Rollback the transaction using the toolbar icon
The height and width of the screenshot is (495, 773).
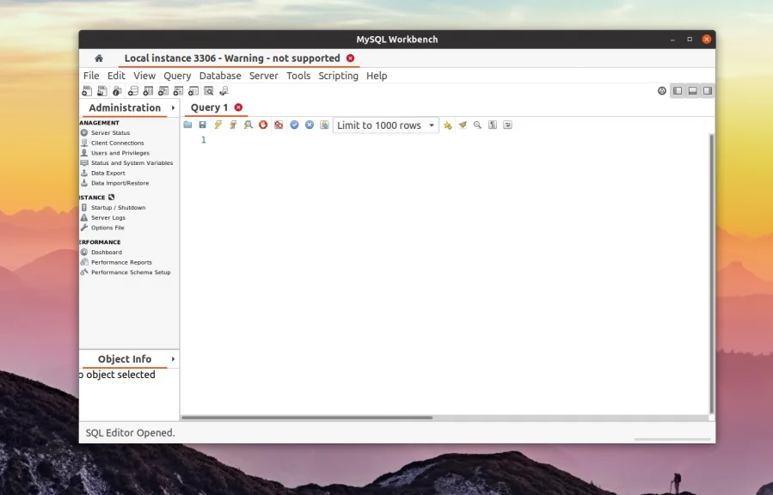pos(309,125)
